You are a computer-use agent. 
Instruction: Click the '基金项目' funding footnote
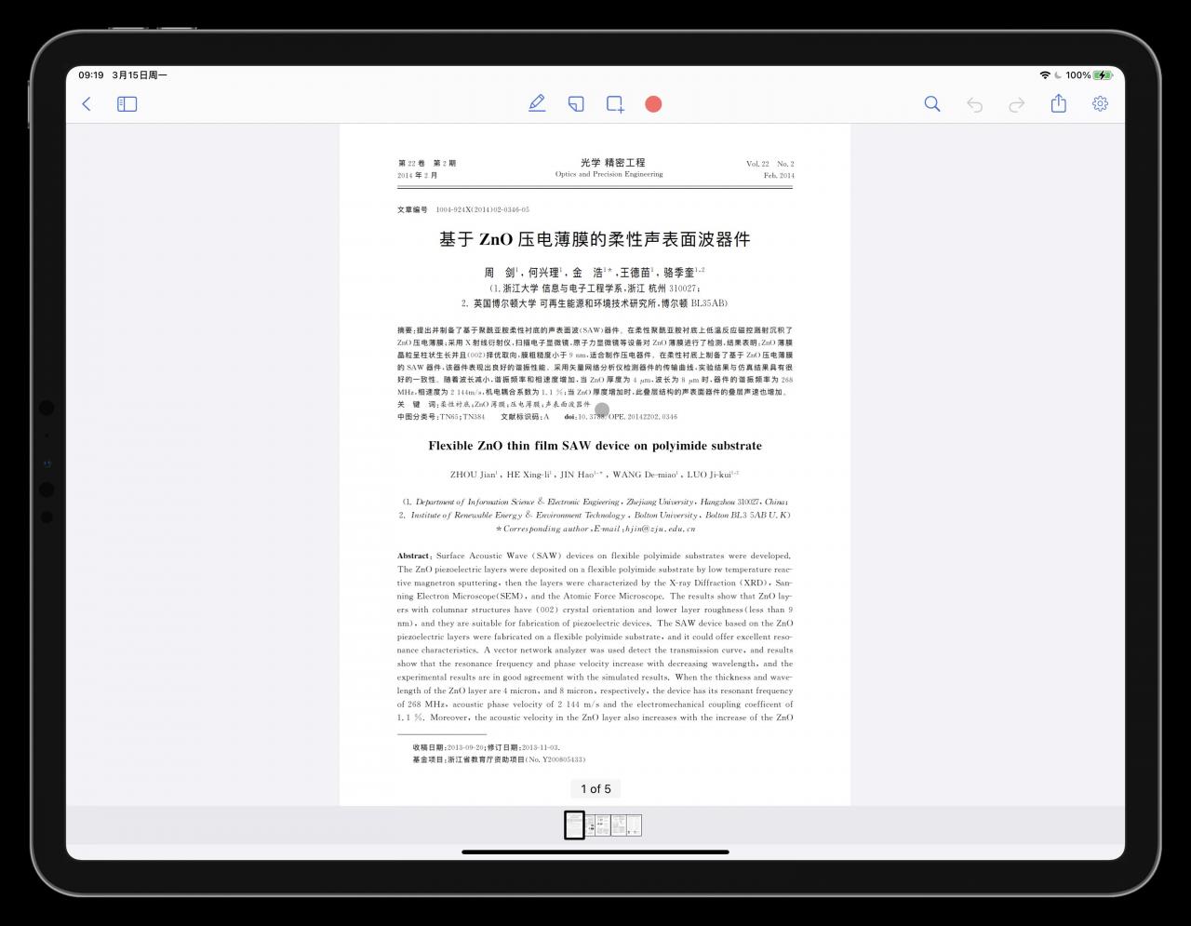click(x=499, y=759)
